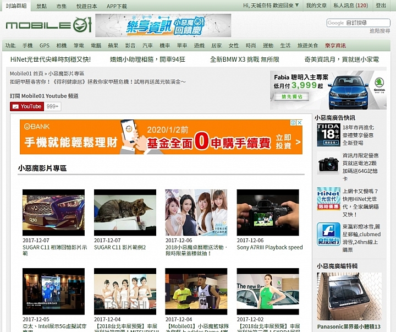Open HiNet光世代尖峰時刻穩又快 link
This screenshot has width=396, height=332.
coord(50,59)
